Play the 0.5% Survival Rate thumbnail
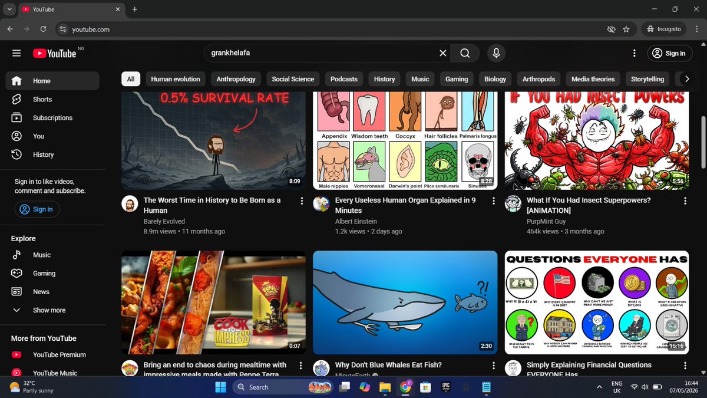This screenshot has width=707, height=398. (213, 141)
